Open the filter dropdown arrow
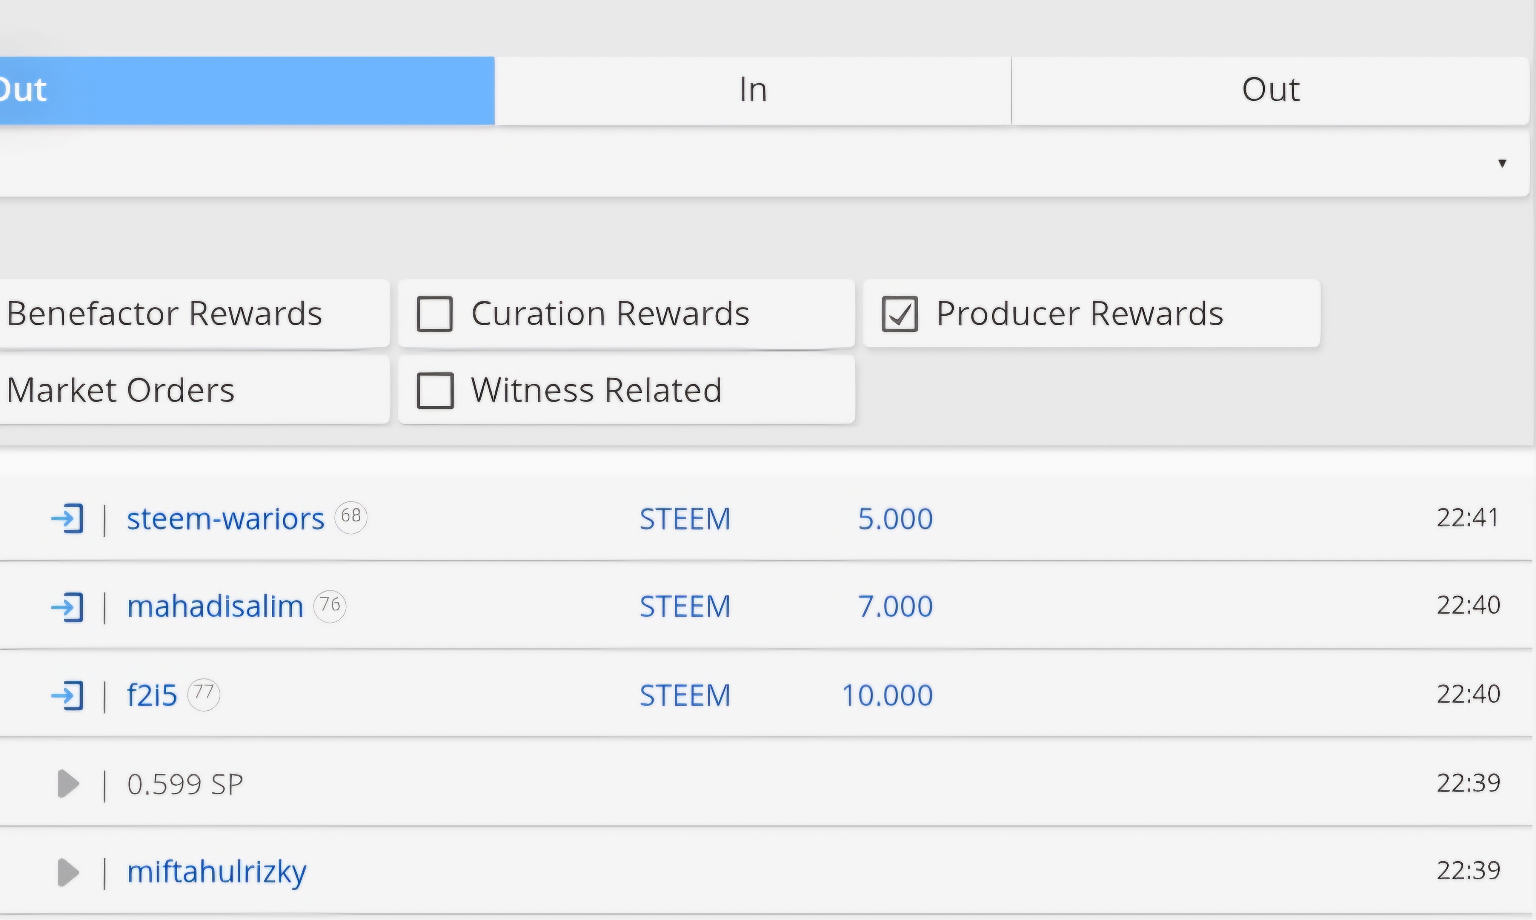The height and width of the screenshot is (920, 1536). 1502,163
